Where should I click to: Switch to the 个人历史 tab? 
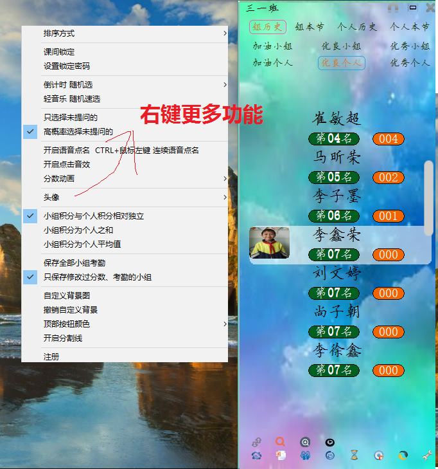coord(357,27)
